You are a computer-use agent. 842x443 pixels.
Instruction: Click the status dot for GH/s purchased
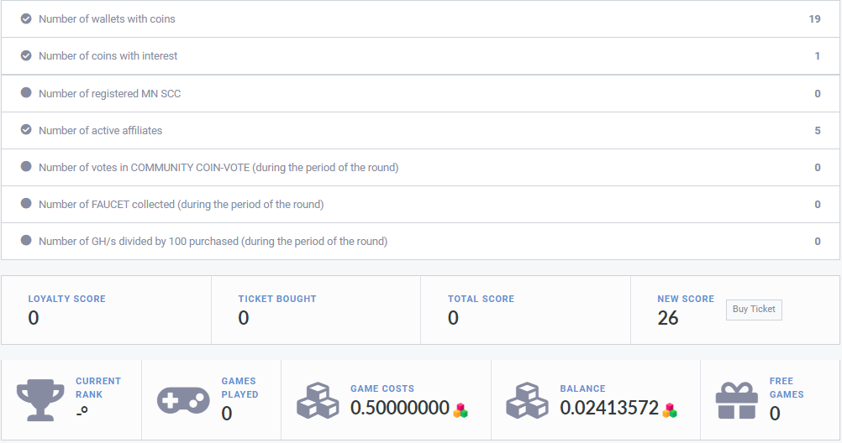tap(26, 241)
